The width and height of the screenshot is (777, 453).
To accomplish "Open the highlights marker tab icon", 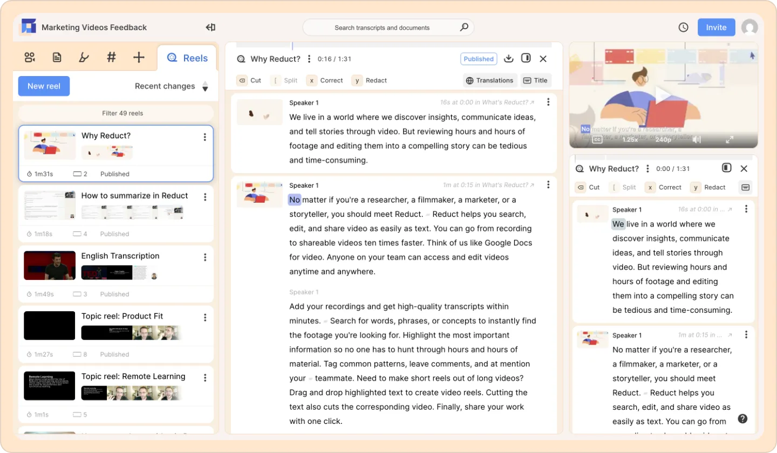I will [x=84, y=57].
